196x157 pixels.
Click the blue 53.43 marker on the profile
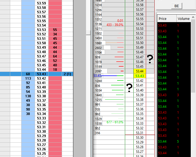[97, 76]
